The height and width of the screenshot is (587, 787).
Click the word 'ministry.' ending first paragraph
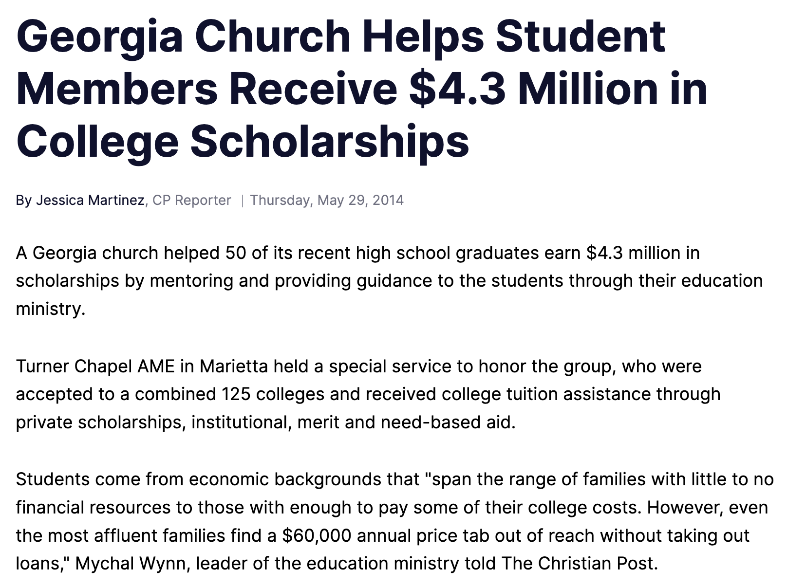(50, 309)
